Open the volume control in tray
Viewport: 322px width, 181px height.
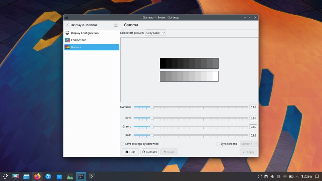272,177
